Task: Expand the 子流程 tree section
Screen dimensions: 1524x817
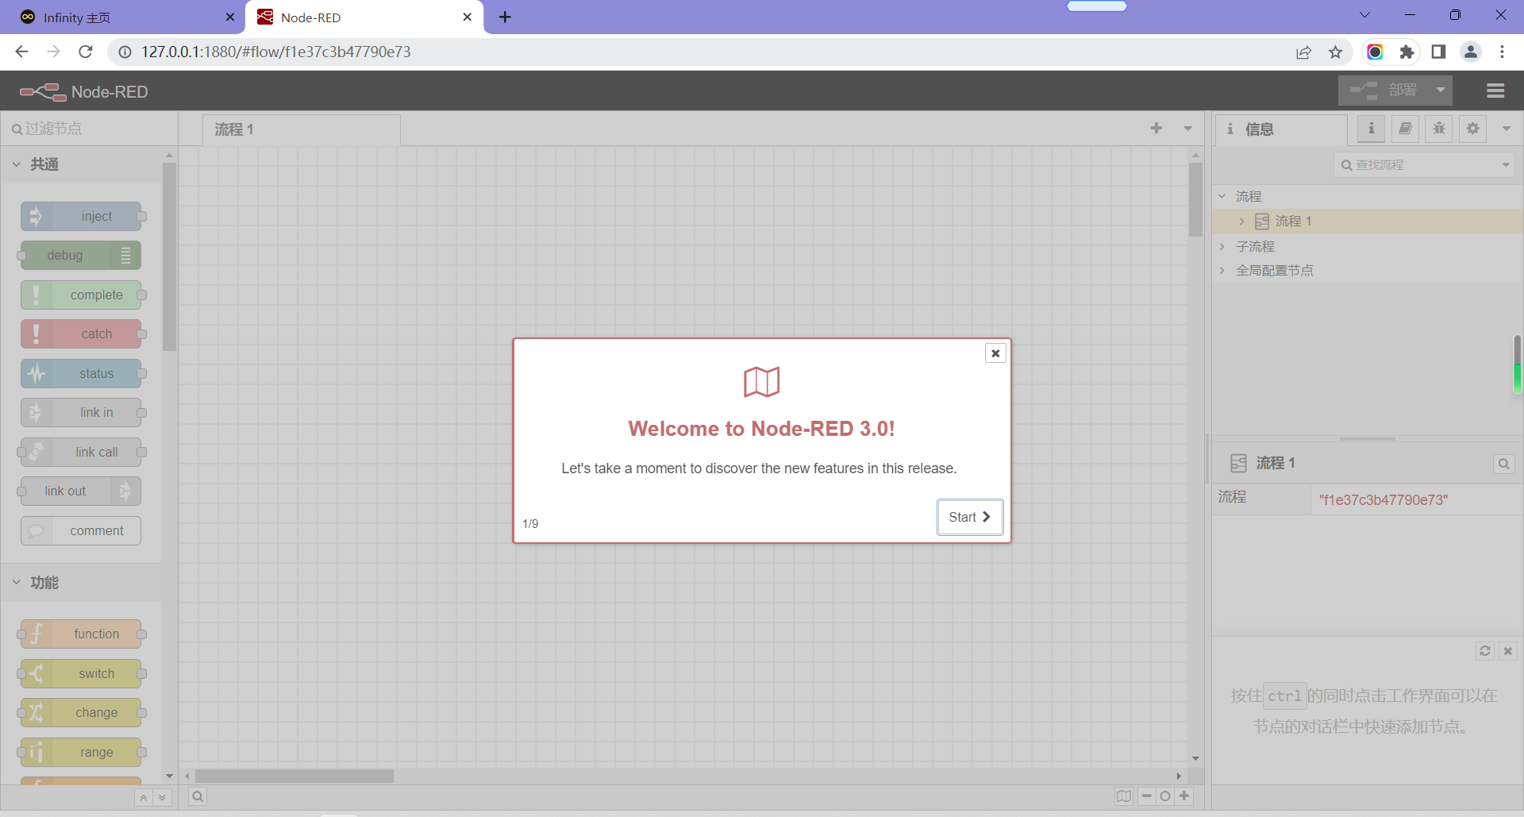Action: (1222, 246)
